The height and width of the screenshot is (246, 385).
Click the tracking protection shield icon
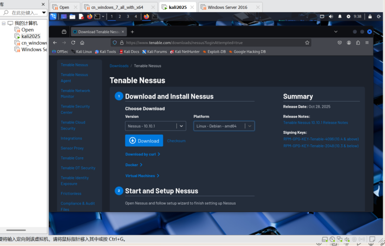115,43
